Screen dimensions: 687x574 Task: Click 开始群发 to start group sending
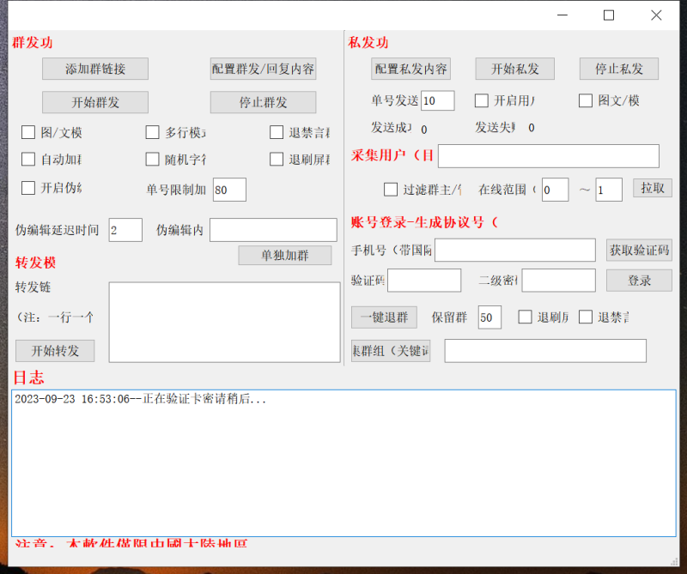94,101
